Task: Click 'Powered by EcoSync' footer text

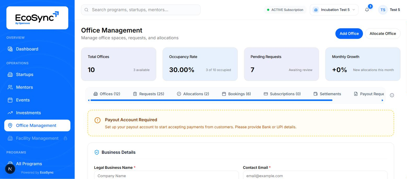Action: click(37, 172)
